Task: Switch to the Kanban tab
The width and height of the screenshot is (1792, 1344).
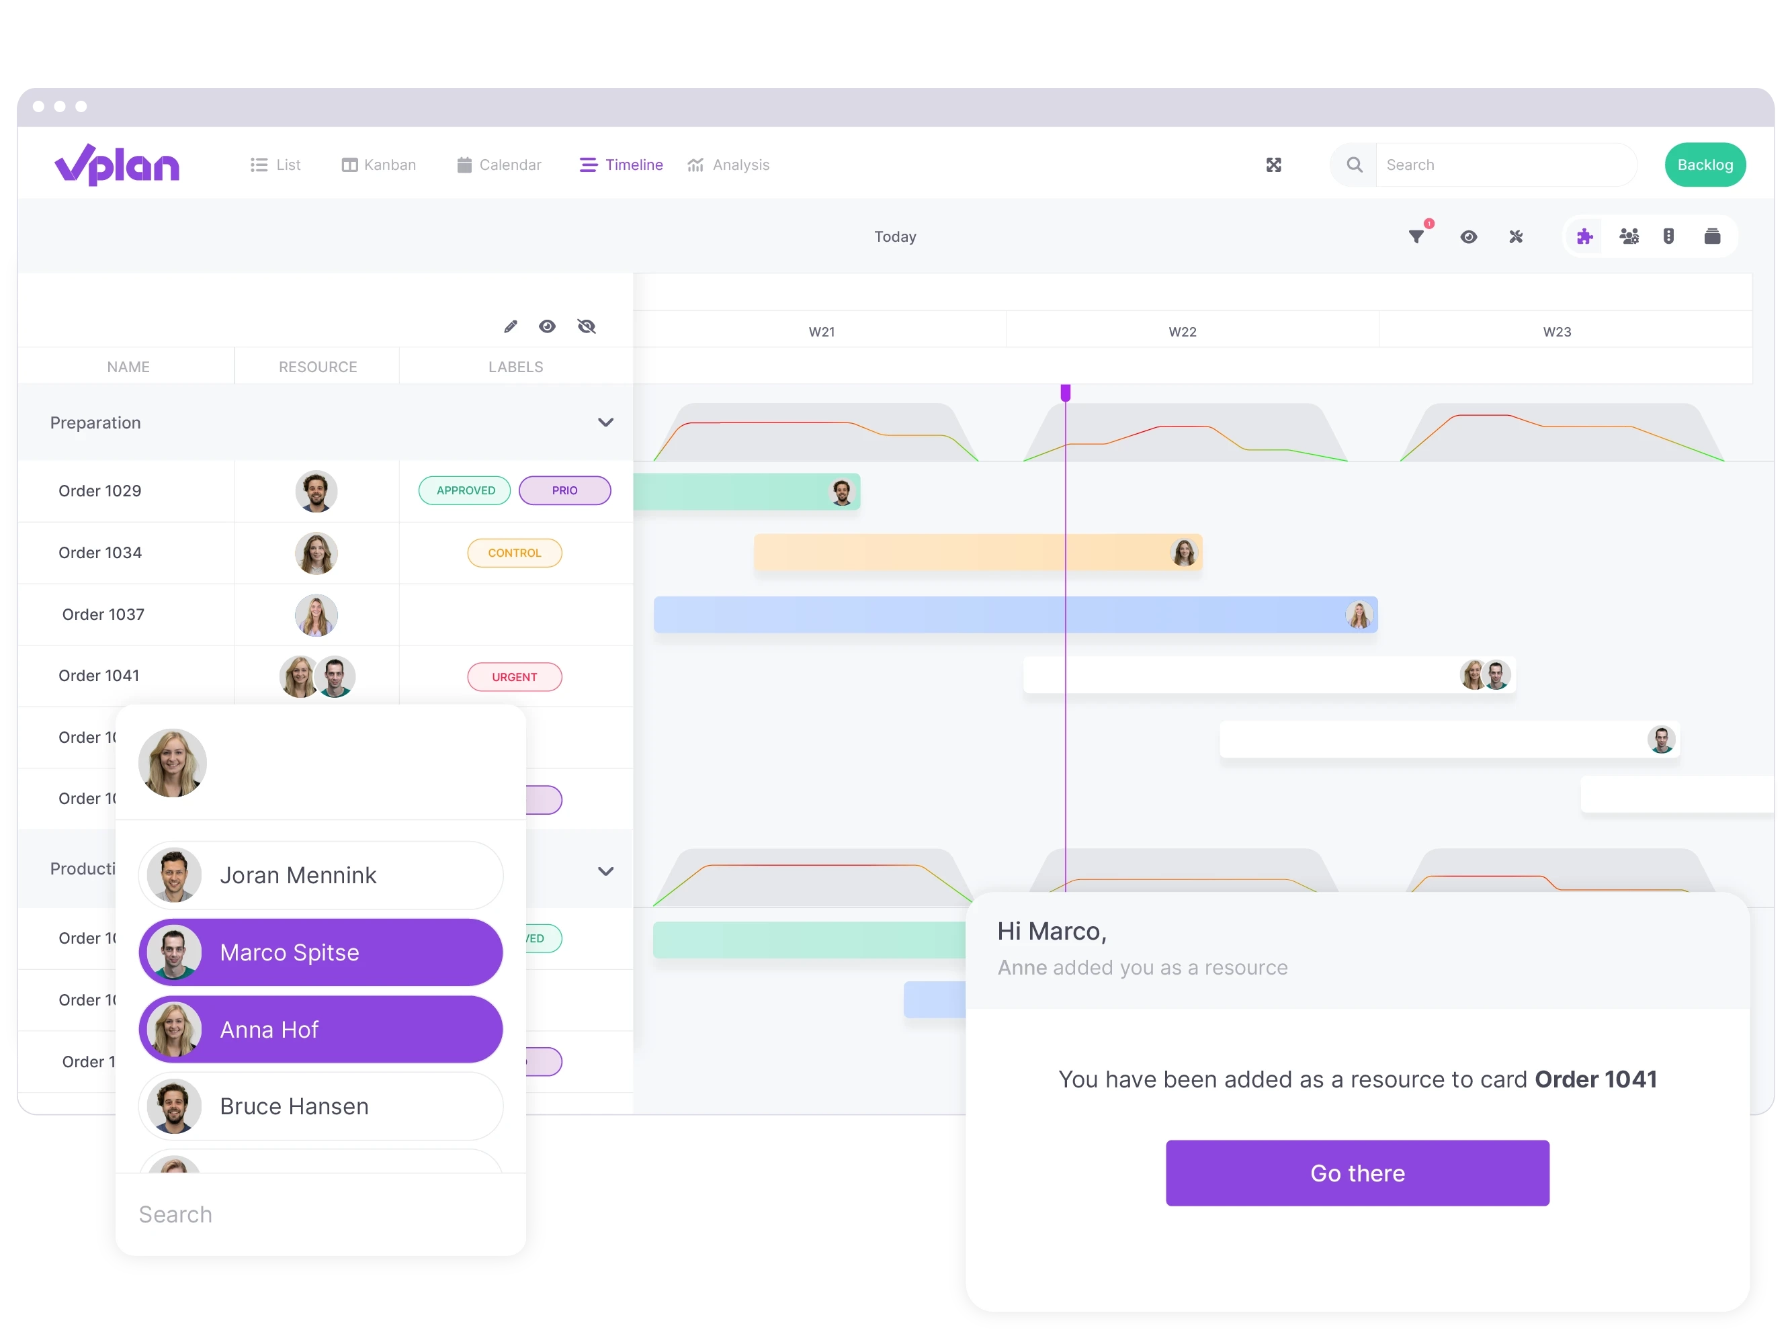Action: (x=378, y=164)
